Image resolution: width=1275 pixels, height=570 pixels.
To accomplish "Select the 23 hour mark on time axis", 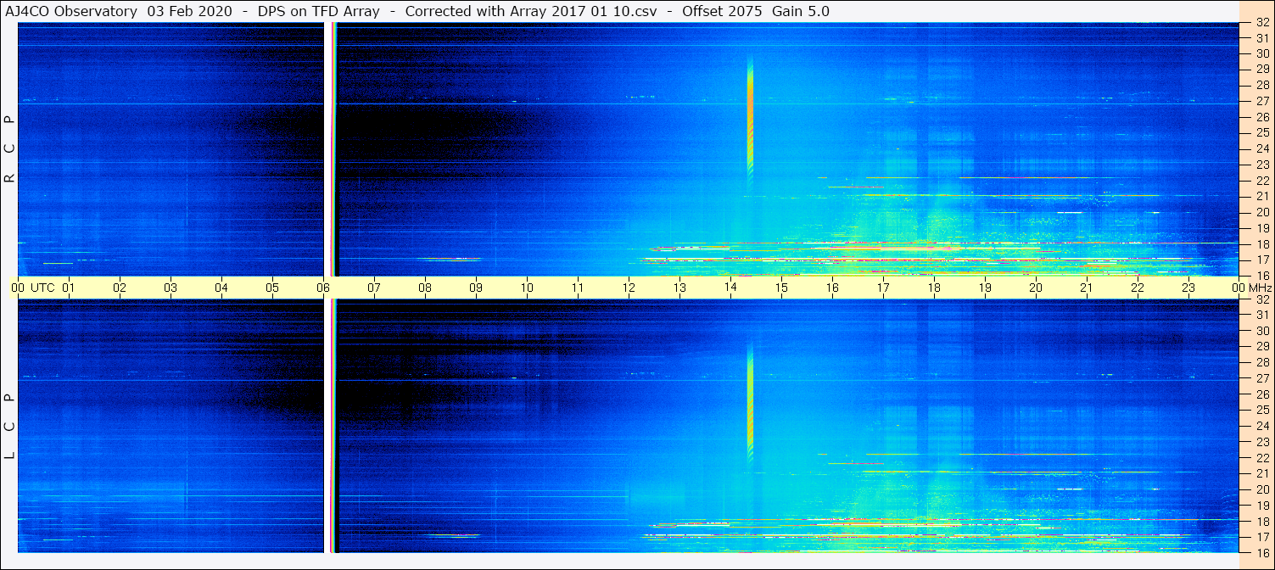I will (x=1188, y=288).
